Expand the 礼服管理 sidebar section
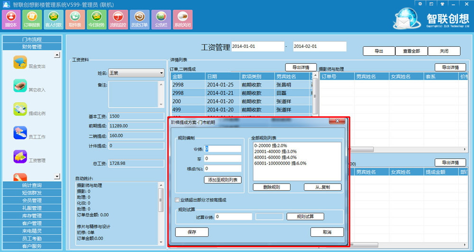474x252 pixels. 32,208
